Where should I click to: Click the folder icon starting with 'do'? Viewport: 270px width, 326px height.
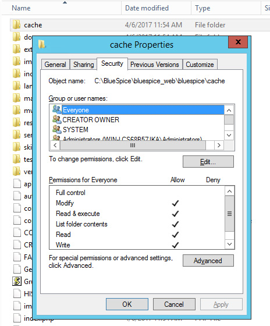[16, 37]
